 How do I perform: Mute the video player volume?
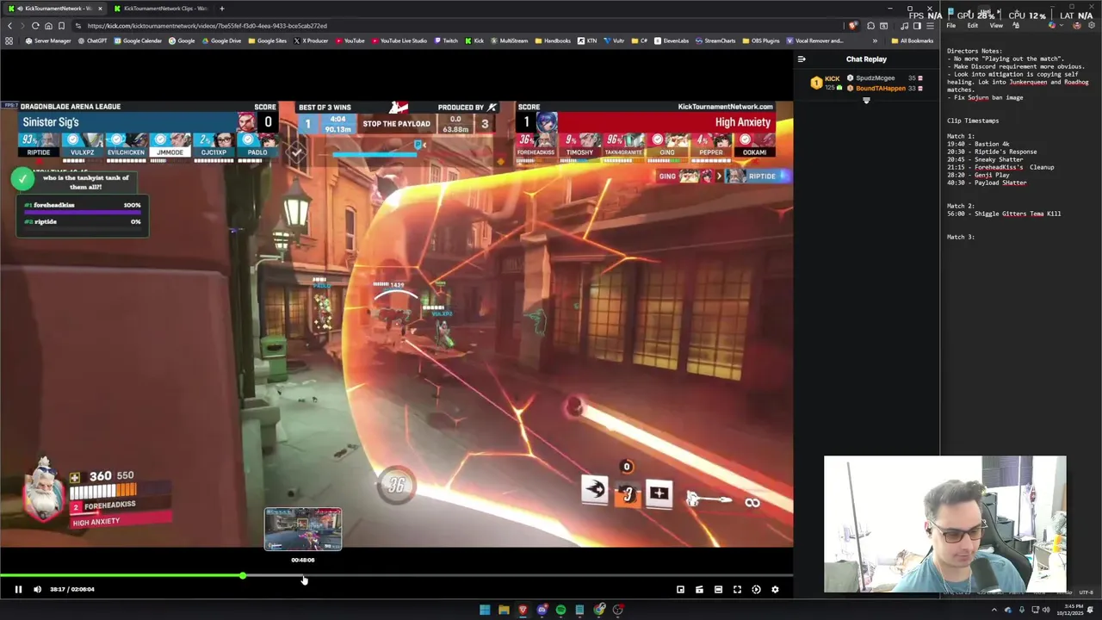[37, 590]
